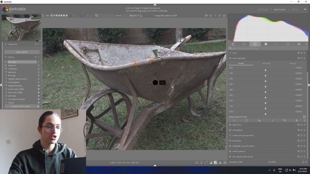310x174 pixels.
Task: Click the taskbar clock
Action: (x=303, y=170)
